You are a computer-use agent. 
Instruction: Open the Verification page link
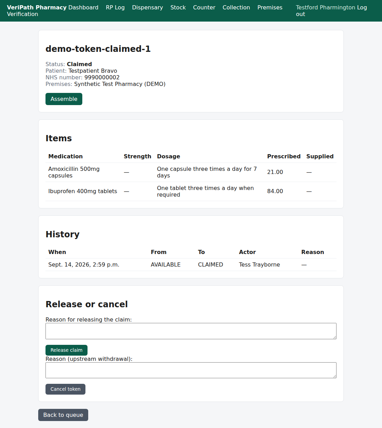(23, 14)
